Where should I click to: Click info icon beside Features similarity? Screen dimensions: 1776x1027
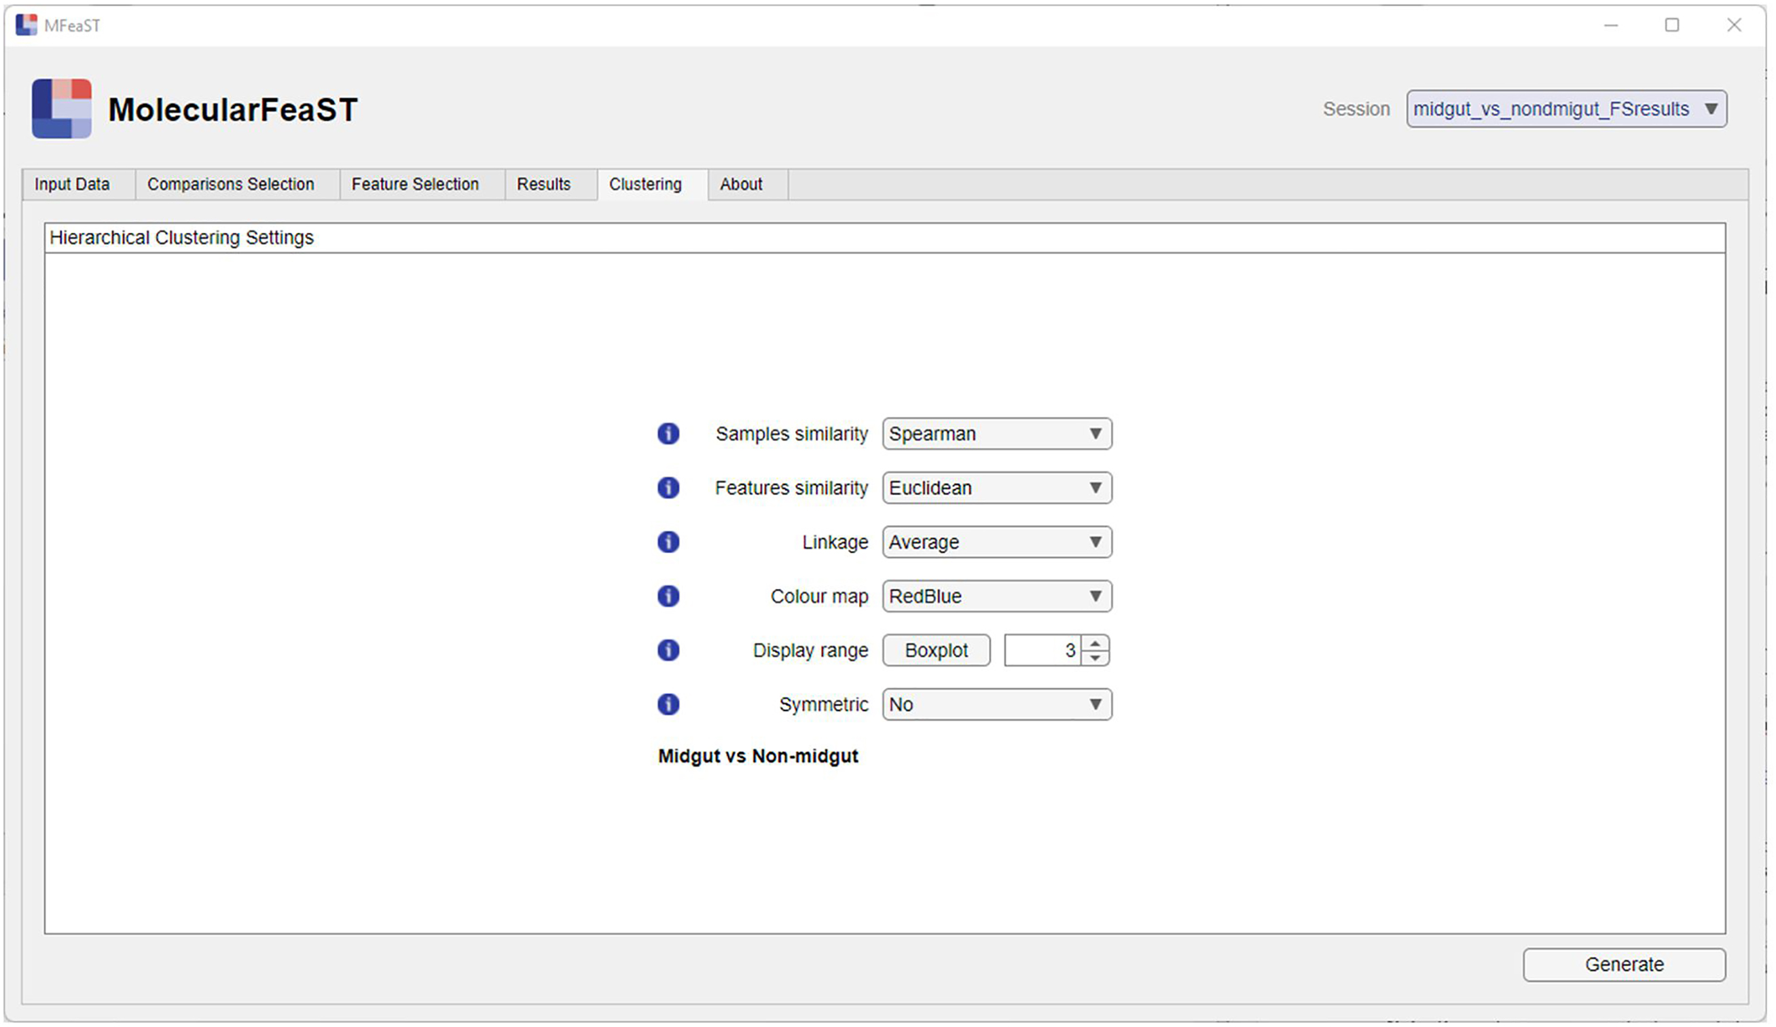coord(668,488)
